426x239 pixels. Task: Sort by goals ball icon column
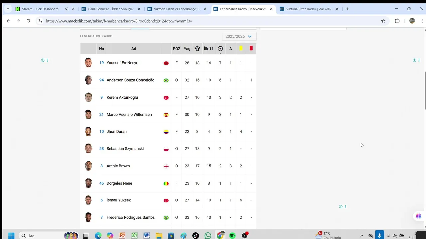tap(220, 49)
